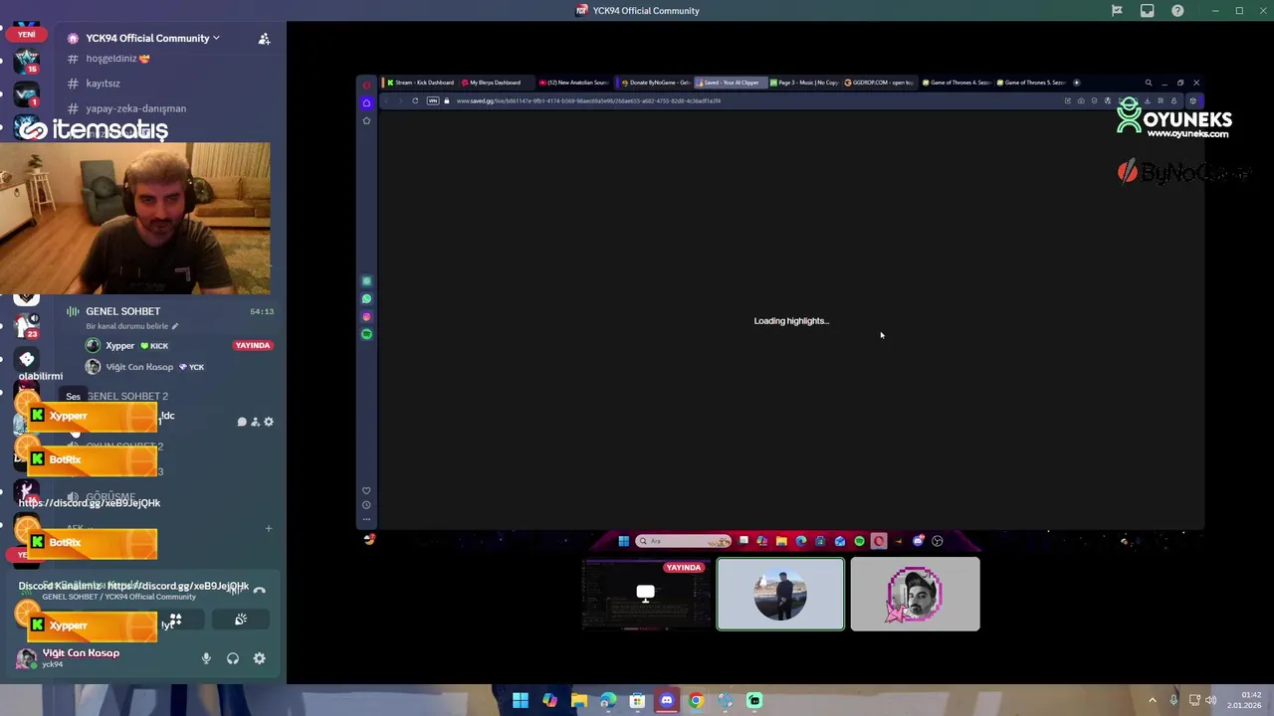Viewport: 1274px width, 716px height.
Task: Open Microsoft Edge from taskbar
Action: [608, 700]
